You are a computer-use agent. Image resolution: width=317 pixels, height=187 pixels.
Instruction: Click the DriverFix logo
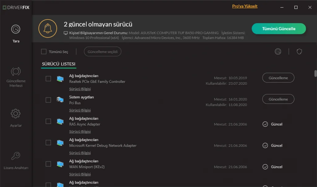(x=16, y=7)
